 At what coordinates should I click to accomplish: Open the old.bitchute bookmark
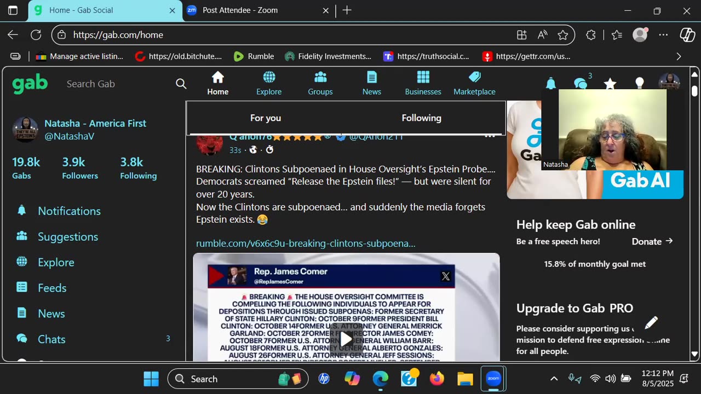tap(178, 56)
